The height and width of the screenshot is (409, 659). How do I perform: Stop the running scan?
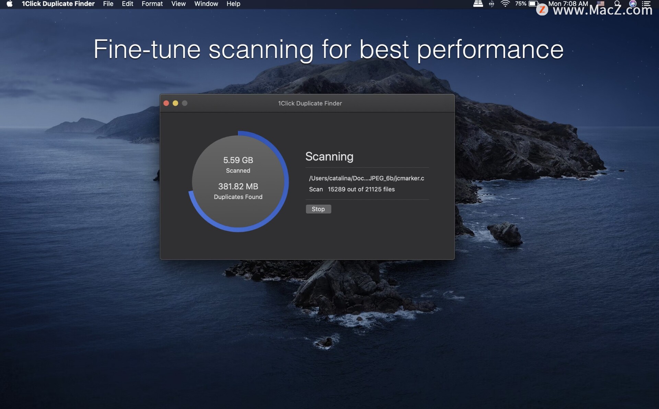(x=318, y=209)
